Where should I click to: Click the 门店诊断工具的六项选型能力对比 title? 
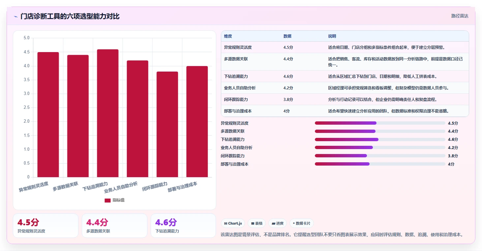point(70,16)
